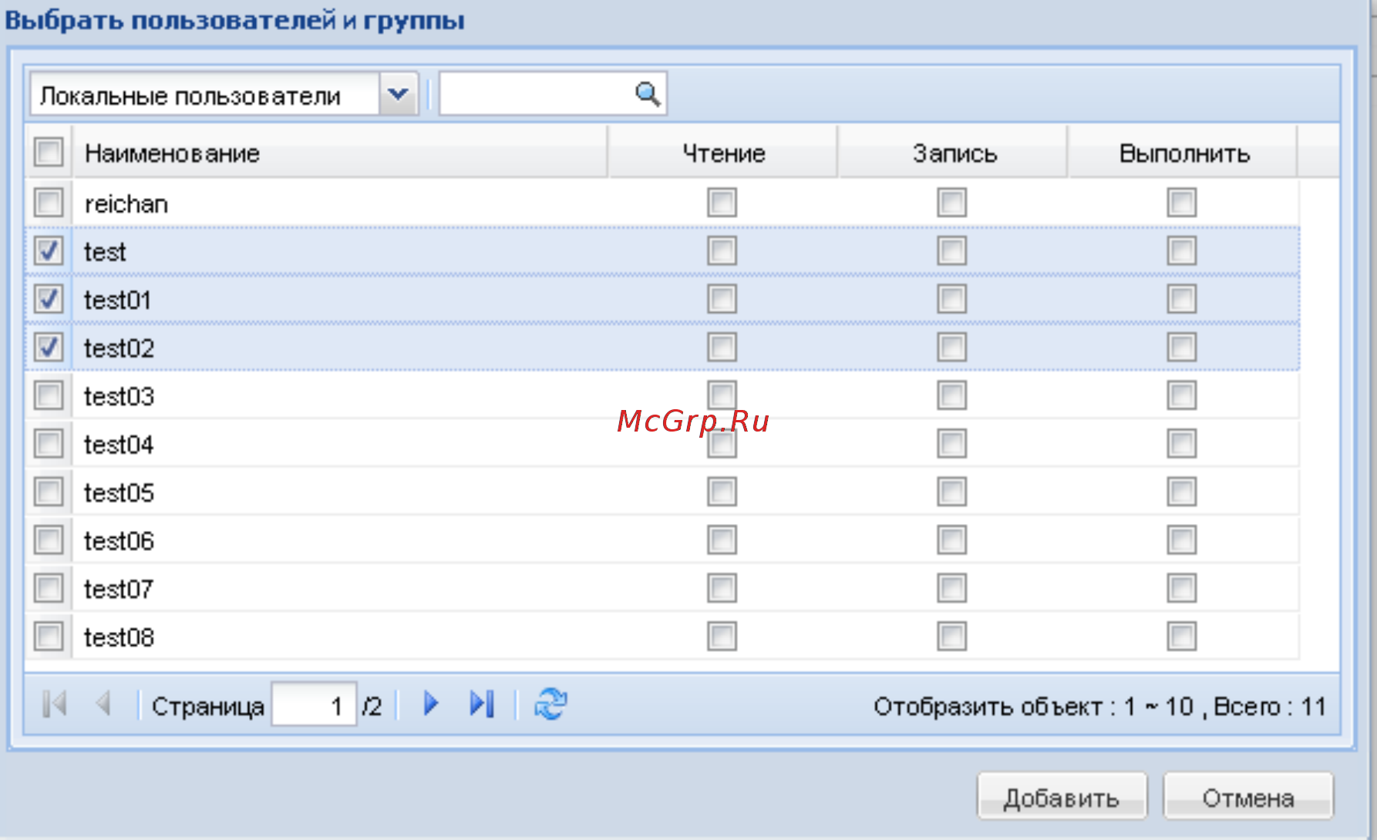Click the Запись column header
The width and height of the screenshot is (1377, 840).
[x=954, y=153]
